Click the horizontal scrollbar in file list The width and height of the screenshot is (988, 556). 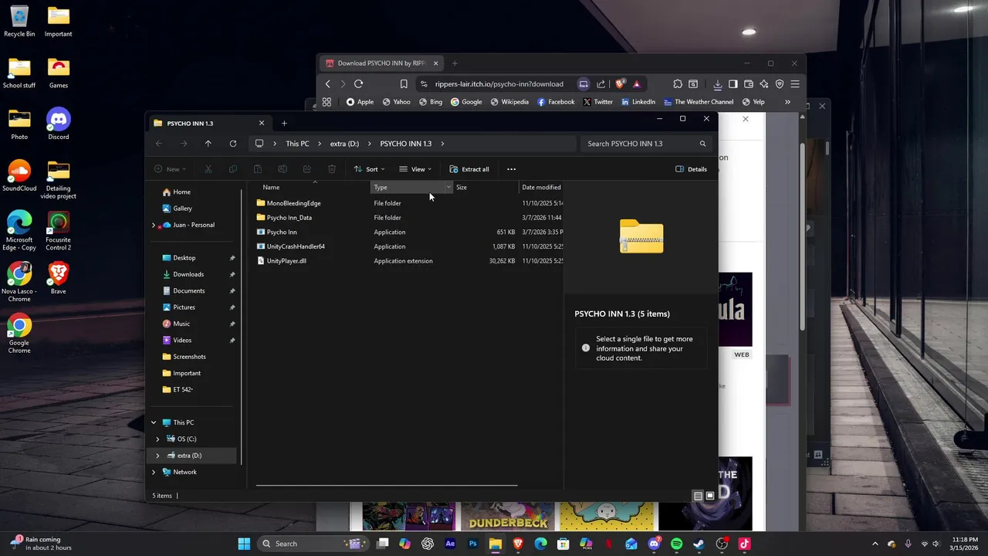click(x=387, y=486)
